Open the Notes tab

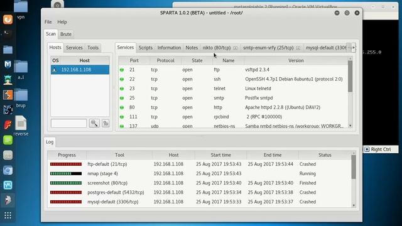tap(192, 48)
